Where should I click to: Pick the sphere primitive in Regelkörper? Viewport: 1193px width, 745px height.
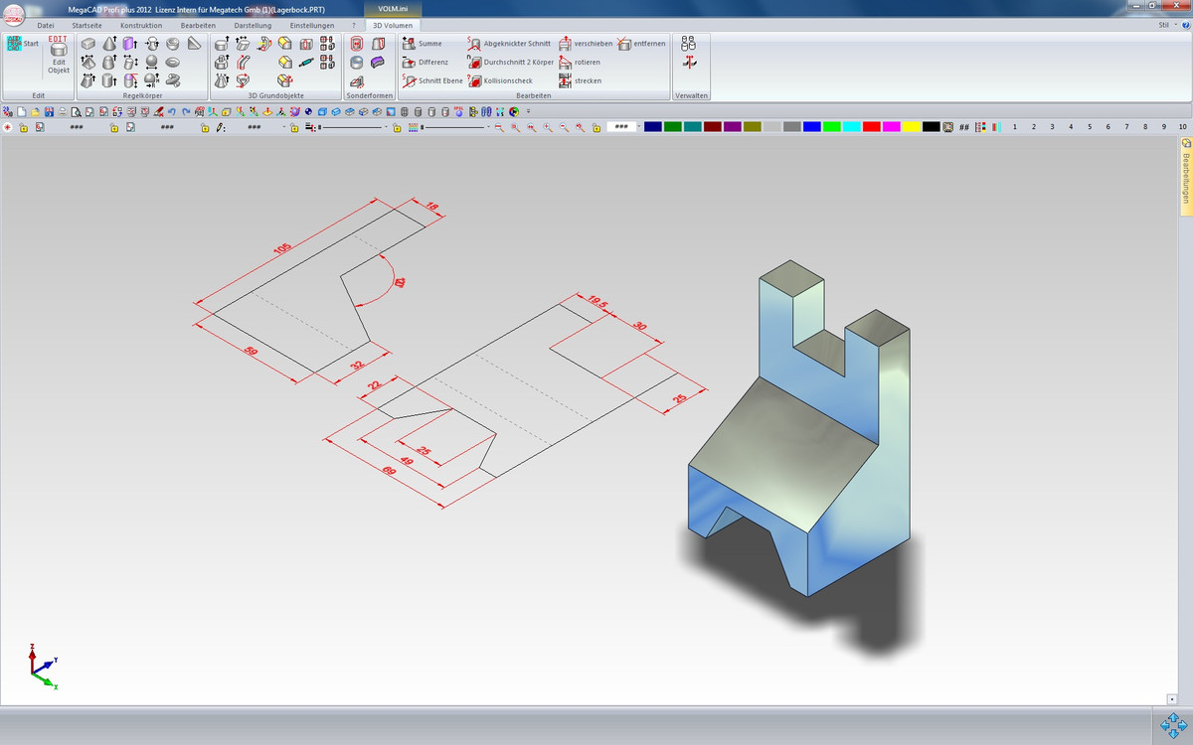[151, 63]
